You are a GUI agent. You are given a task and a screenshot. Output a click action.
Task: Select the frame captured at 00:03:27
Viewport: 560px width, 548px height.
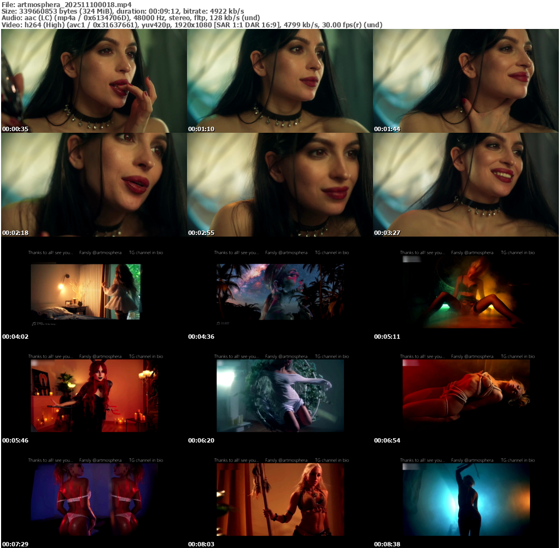466,185
